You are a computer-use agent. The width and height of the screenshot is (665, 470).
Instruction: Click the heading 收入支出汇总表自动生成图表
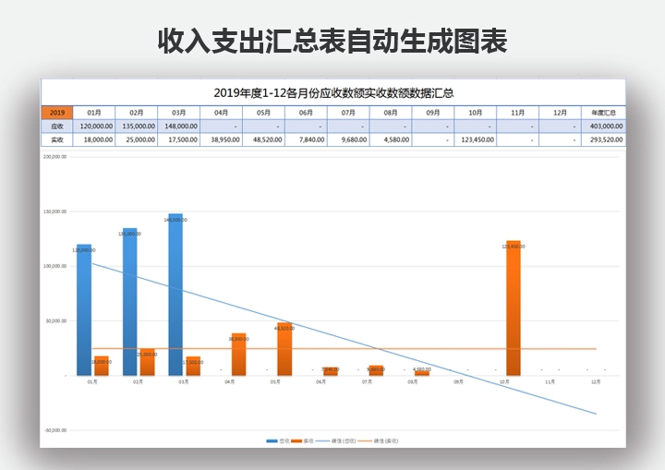point(332,42)
